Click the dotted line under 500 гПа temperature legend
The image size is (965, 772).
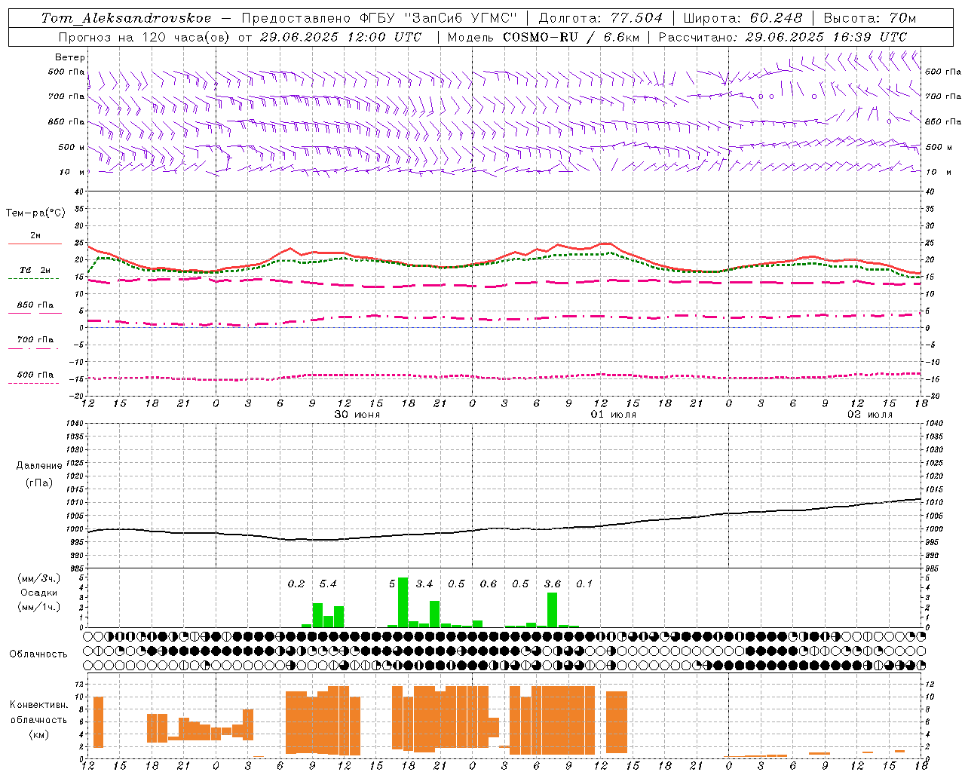coord(34,383)
